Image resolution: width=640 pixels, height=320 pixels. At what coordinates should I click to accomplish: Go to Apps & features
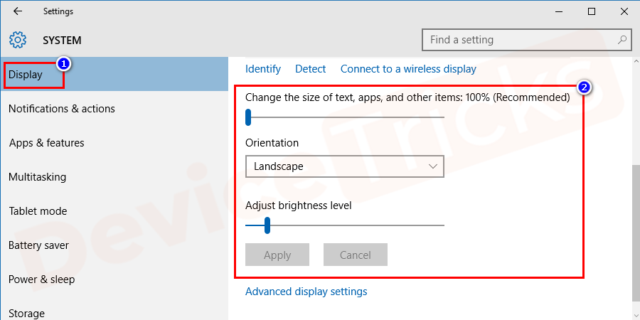click(x=46, y=143)
